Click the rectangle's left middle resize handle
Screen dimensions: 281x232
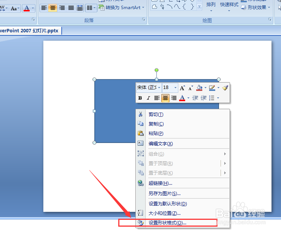(94, 111)
